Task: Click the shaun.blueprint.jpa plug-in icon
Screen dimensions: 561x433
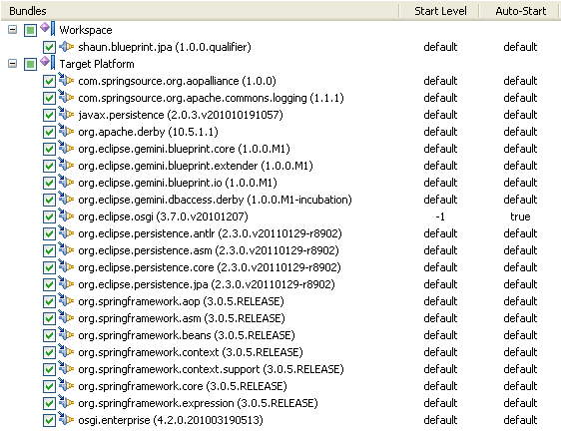Action: 66,47
